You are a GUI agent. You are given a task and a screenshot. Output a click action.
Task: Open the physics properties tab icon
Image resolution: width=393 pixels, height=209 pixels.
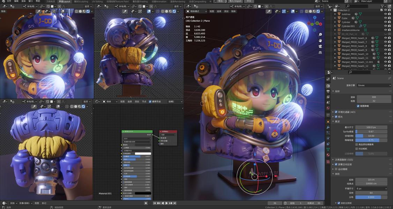[x=328, y=138]
